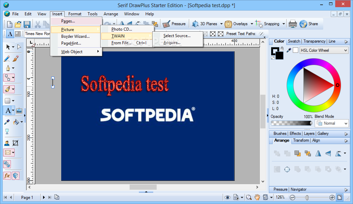Go to the next page arrow
The width and height of the screenshot is (353, 204).
tap(44, 197)
